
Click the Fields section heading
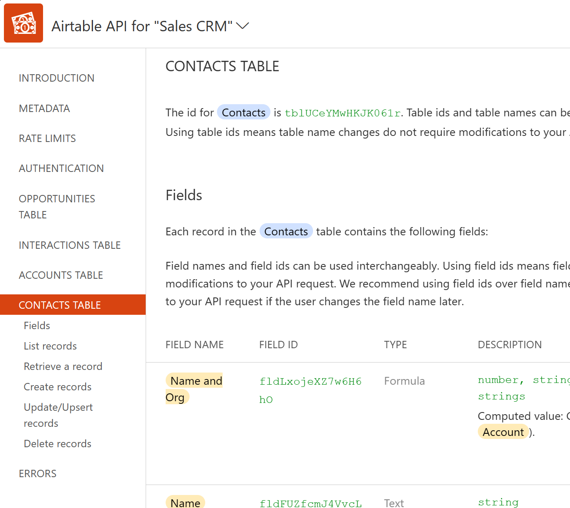pyautogui.click(x=184, y=195)
